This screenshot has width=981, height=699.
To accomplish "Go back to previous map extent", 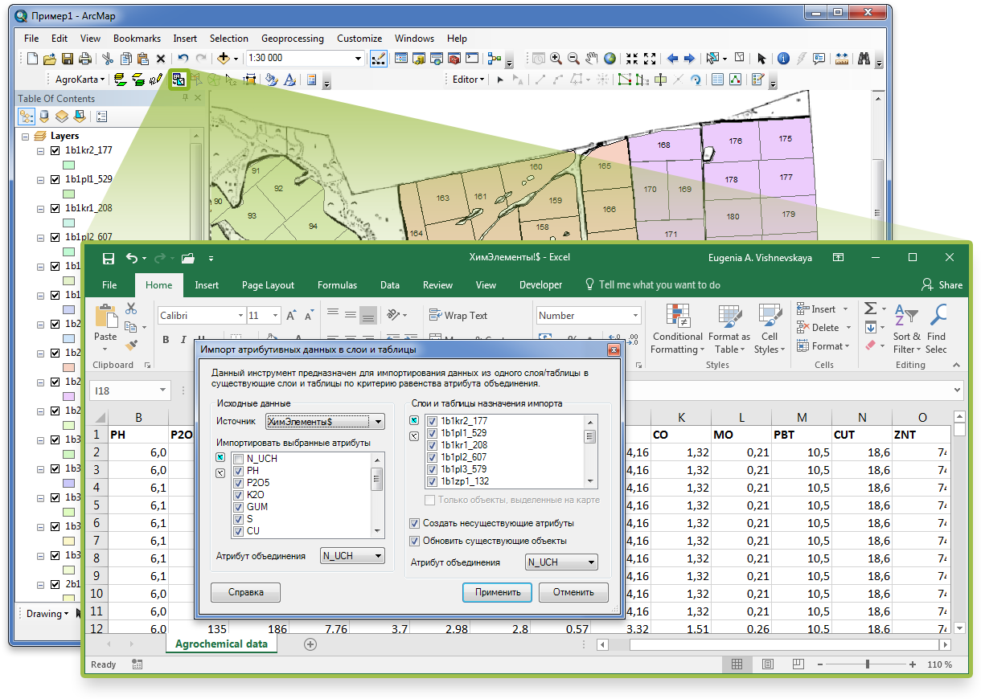I will pos(672,59).
